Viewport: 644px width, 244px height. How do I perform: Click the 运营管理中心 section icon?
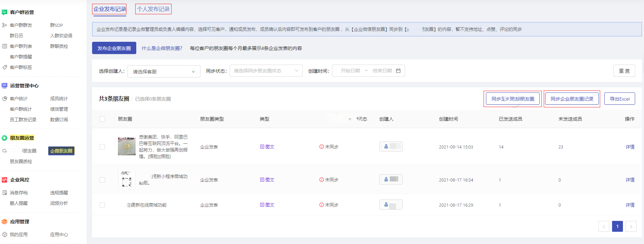[4, 86]
